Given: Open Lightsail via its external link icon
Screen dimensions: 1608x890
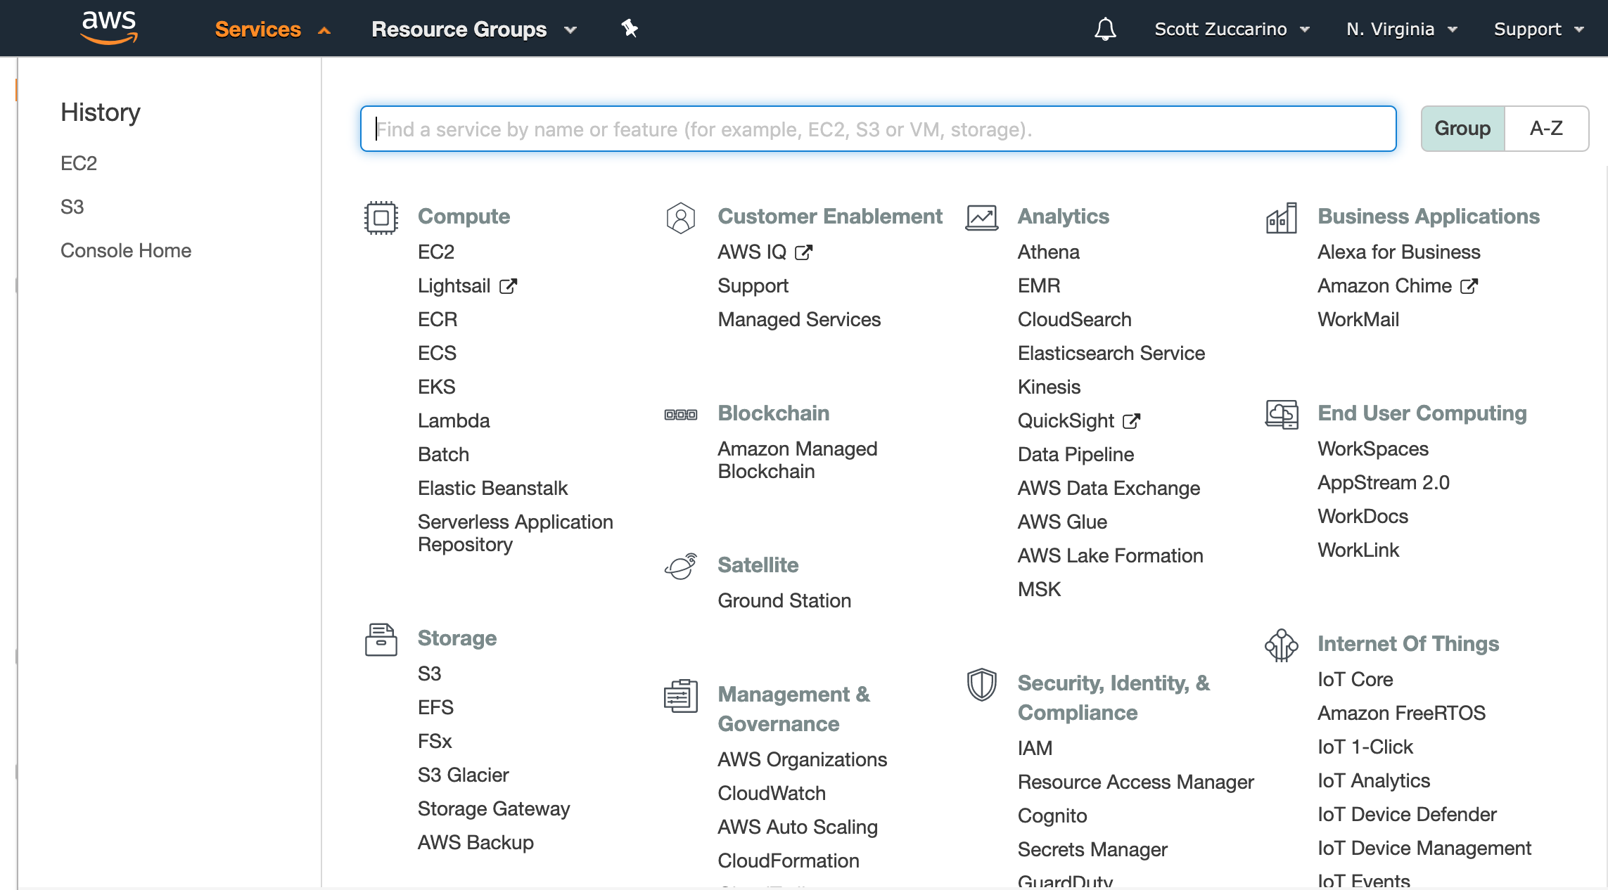Looking at the screenshot, I should point(509,285).
